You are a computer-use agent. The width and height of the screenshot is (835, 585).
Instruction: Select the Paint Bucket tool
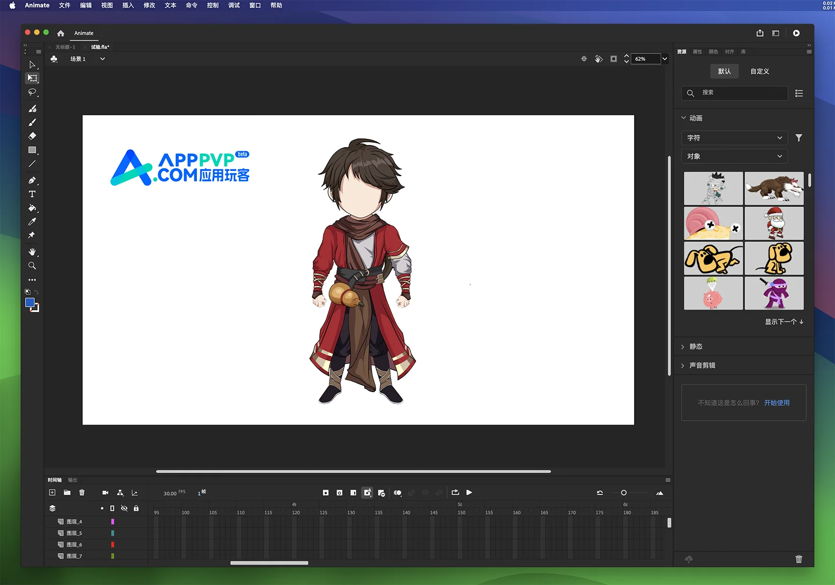(x=32, y=208)
